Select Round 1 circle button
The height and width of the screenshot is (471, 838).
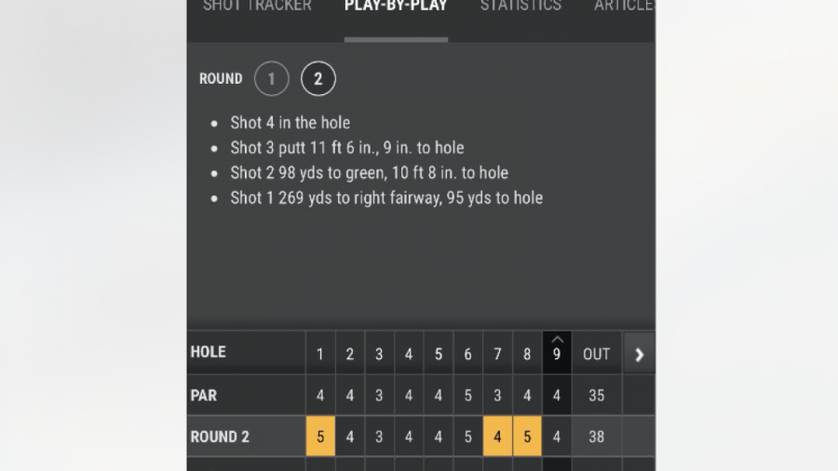(x=272, y=79)
